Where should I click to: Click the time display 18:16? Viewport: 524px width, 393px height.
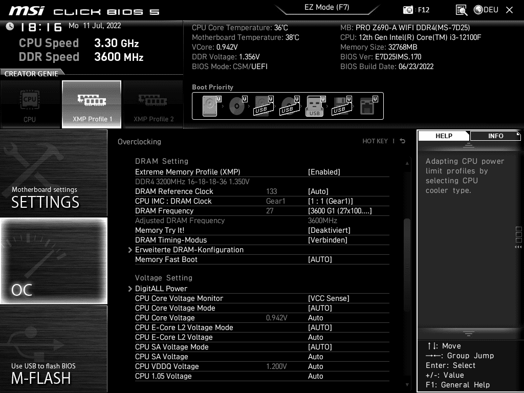click(41, 27)
